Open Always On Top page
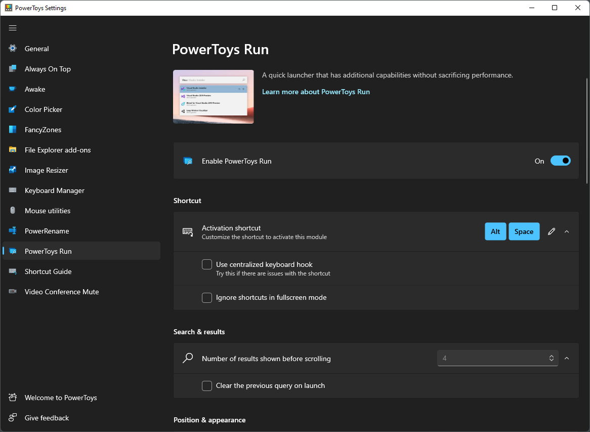Image resolution: width=590 pixels, height=432 pixels. pos(81,69)
